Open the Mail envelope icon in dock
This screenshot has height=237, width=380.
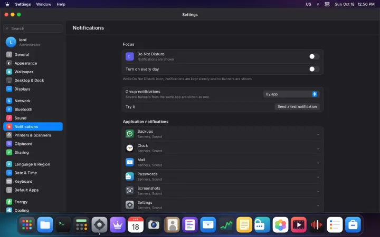coord(208,225)
